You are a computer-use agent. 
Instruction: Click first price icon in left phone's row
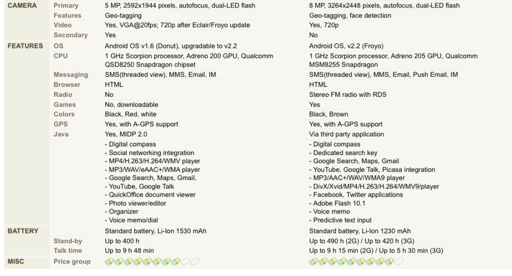[109, 261]
